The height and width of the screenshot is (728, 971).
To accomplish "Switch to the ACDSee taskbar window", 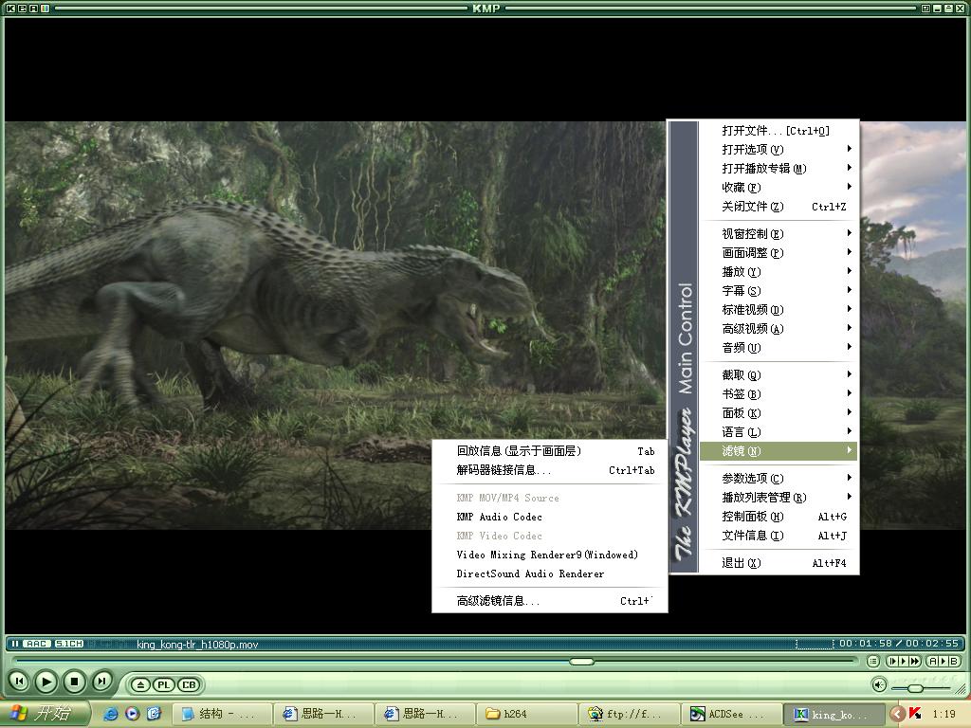I will (x=731, y=715).
